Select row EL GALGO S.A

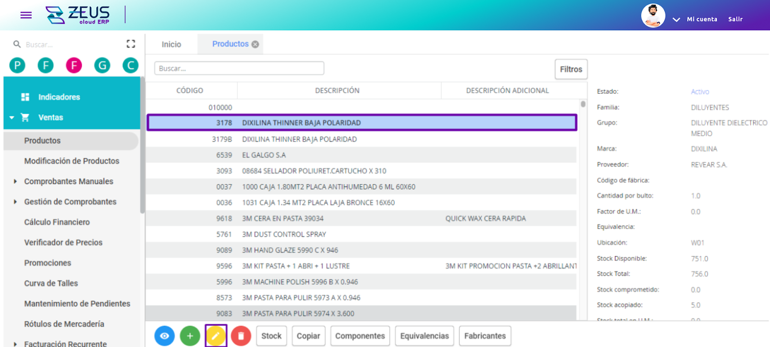click(361, 155)
